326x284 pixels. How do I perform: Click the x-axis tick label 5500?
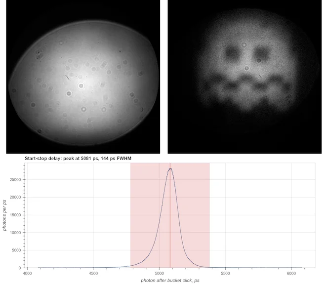[225, 273]
